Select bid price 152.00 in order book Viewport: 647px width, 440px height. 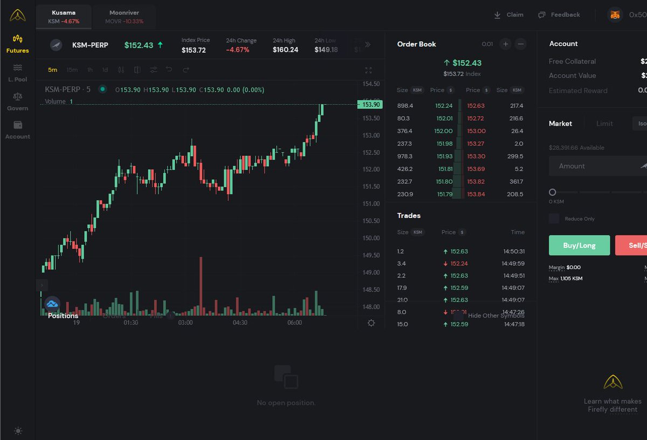(444, 131)
